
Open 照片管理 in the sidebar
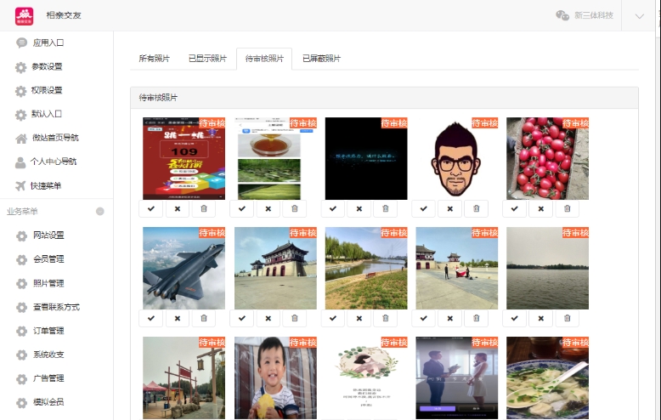(x=48, y=283)
